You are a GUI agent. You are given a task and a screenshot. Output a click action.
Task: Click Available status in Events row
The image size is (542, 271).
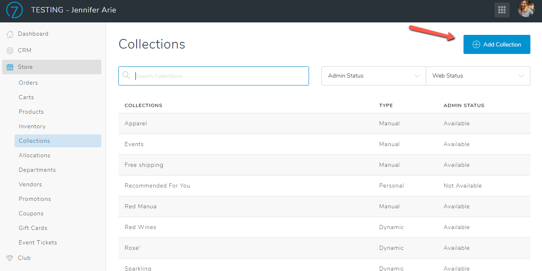click(x=456, y=144)
